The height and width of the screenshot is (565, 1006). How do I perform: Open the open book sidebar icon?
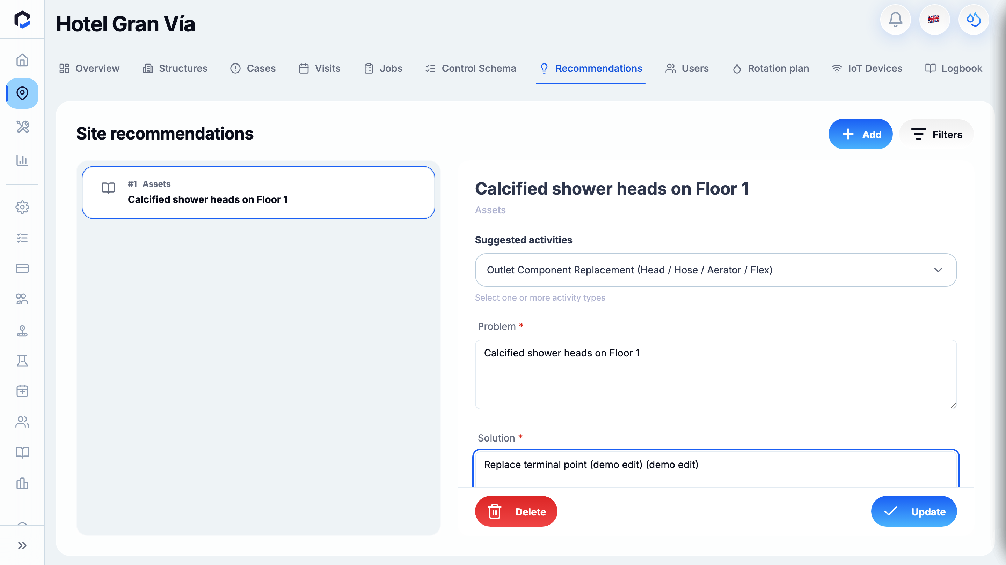22,452
